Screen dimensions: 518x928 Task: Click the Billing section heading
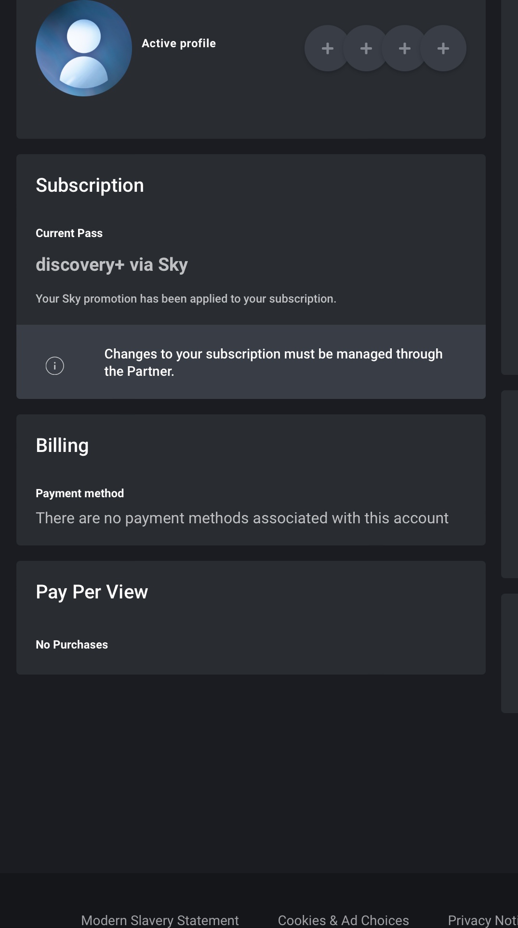click(62, 446)
